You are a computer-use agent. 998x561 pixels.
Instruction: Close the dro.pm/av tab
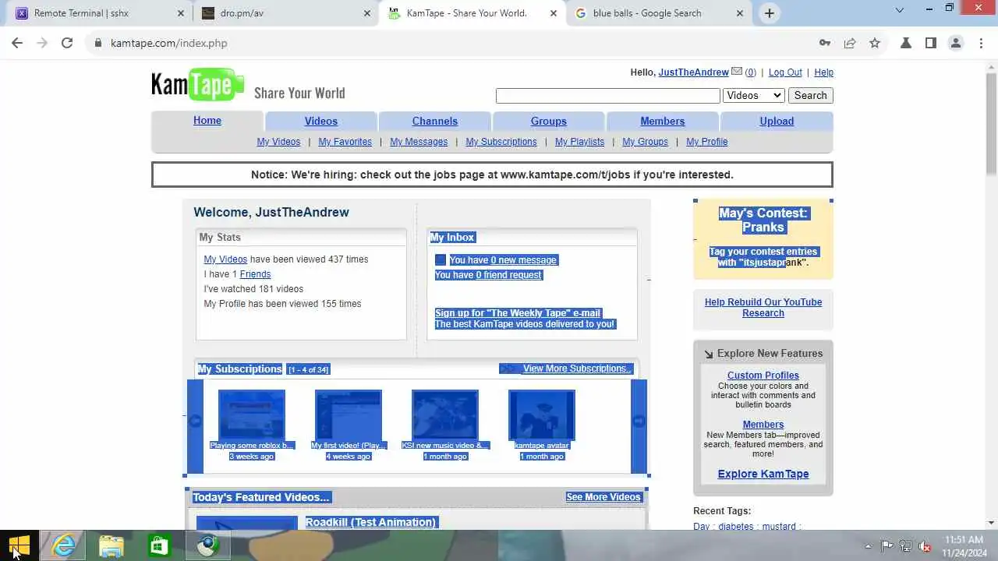[367, 13]
